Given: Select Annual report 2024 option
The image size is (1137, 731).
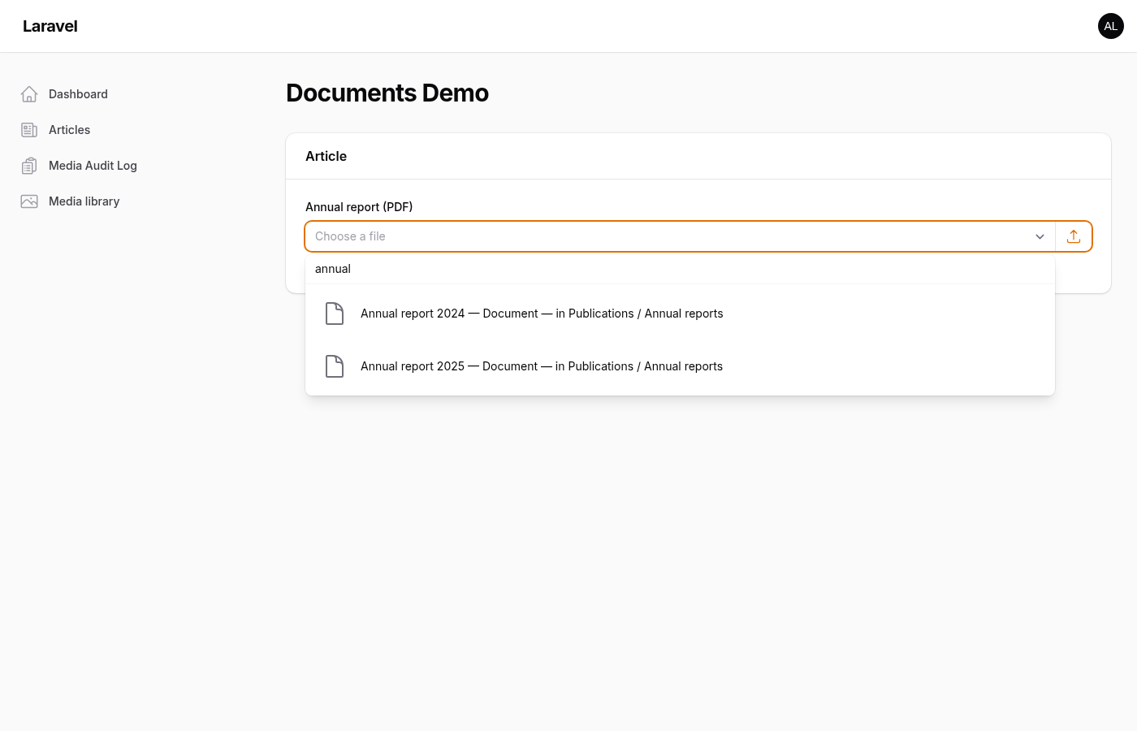Looking at the screenshot, I should (x=680, y=314).
